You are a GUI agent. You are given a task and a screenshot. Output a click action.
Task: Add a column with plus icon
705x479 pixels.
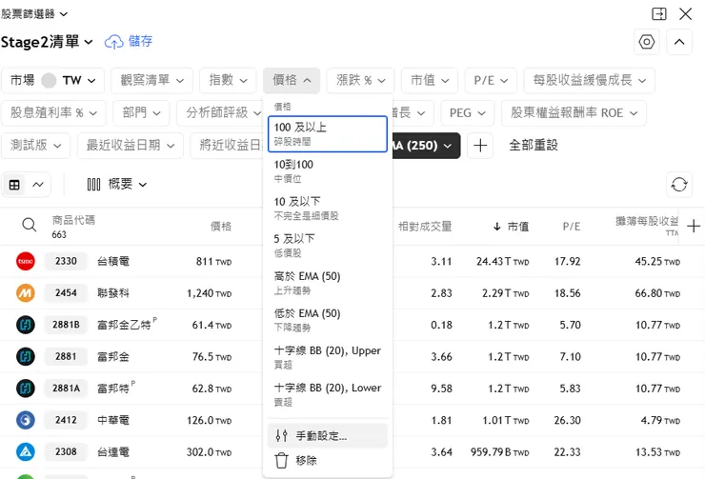point(694,226)
